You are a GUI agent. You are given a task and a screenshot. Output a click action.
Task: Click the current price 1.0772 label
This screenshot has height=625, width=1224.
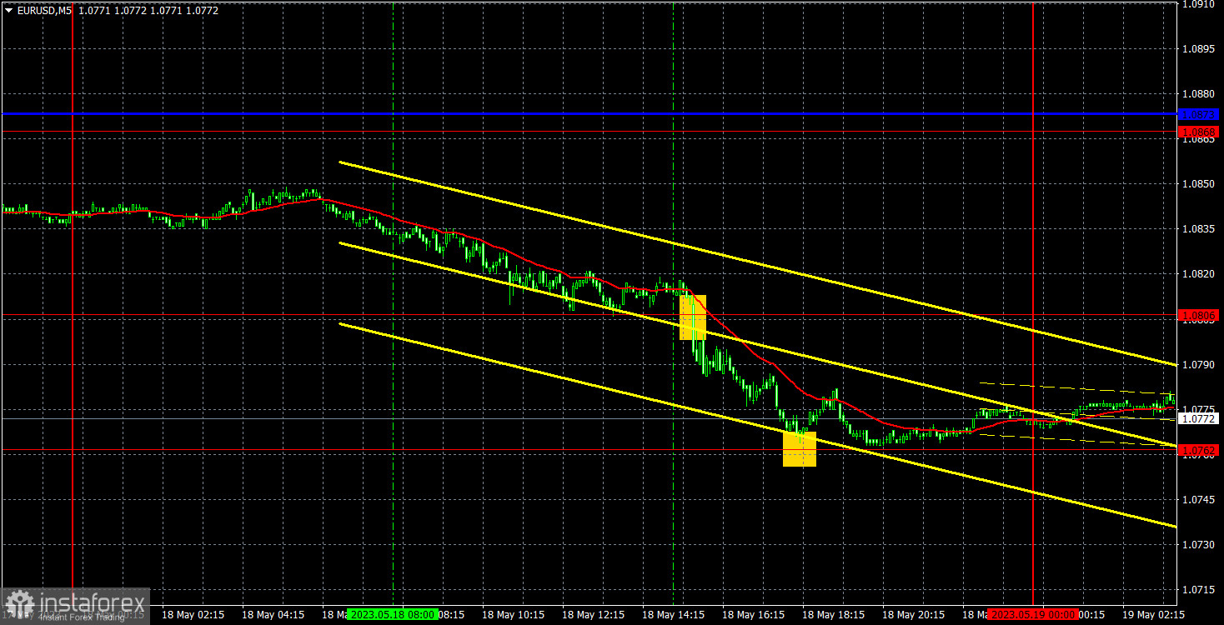[x=1198, y=419]
